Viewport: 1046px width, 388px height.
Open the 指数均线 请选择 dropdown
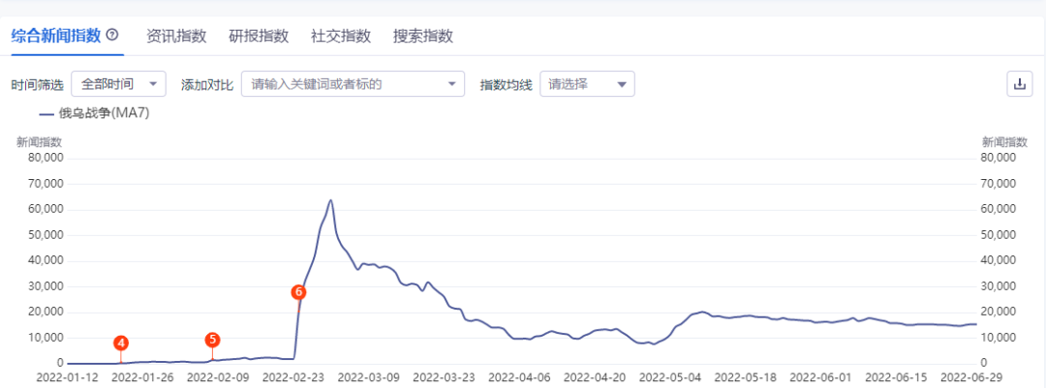coord(587,84)
